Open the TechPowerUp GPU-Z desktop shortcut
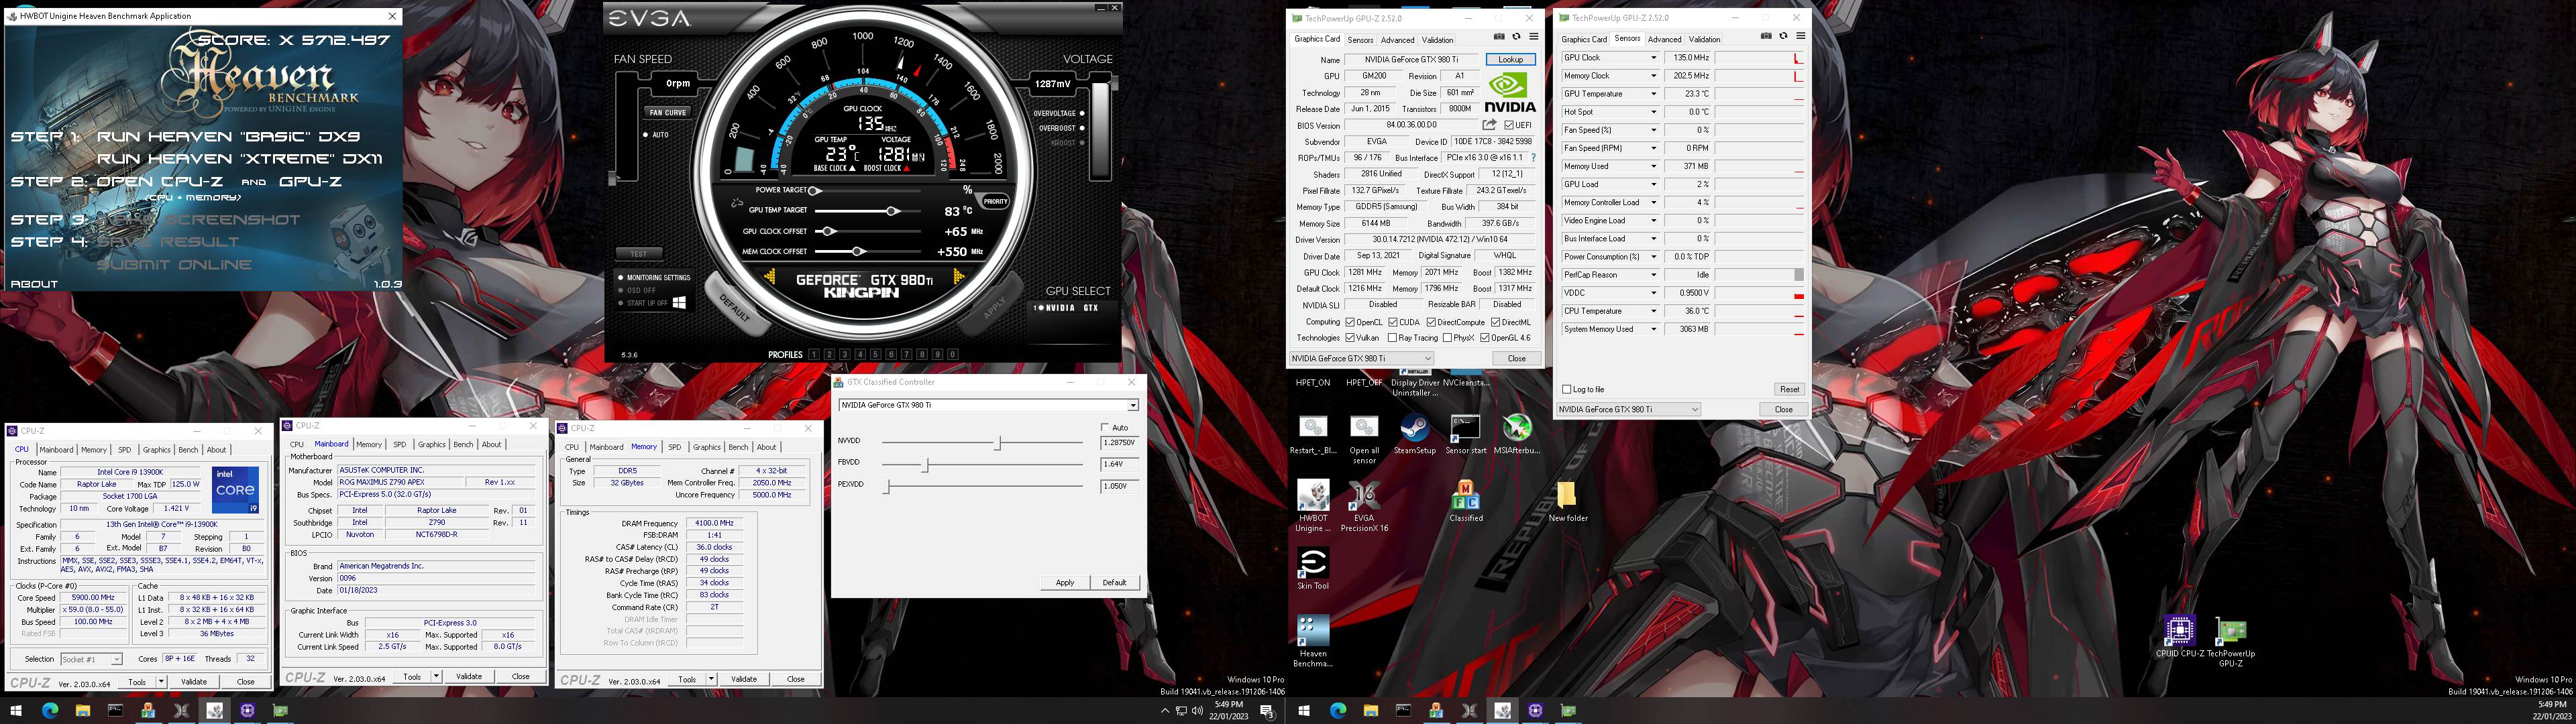Screen dimensions: 2576x724 coord(2231,642)
